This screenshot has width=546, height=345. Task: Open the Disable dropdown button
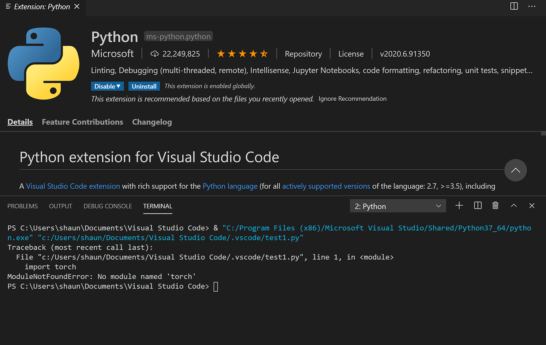tap(107, 86)
